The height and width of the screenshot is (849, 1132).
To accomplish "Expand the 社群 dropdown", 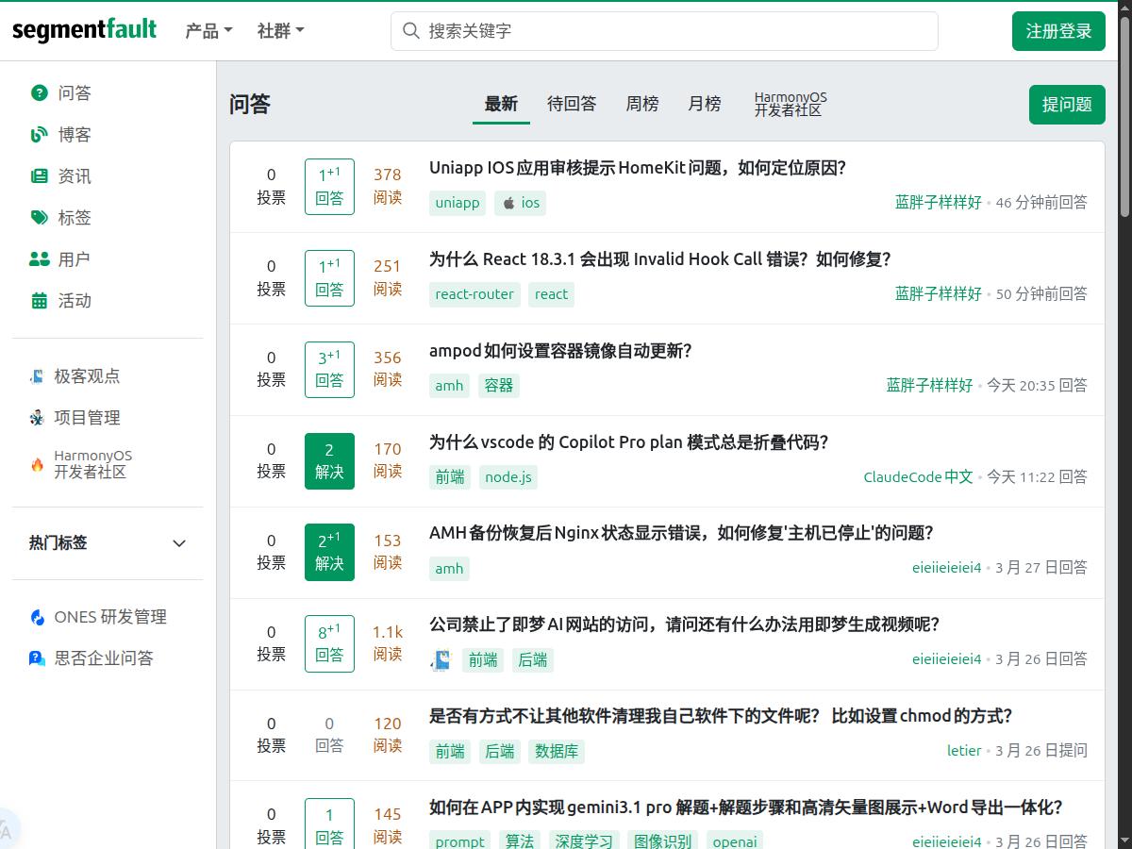I will point(278,30).
